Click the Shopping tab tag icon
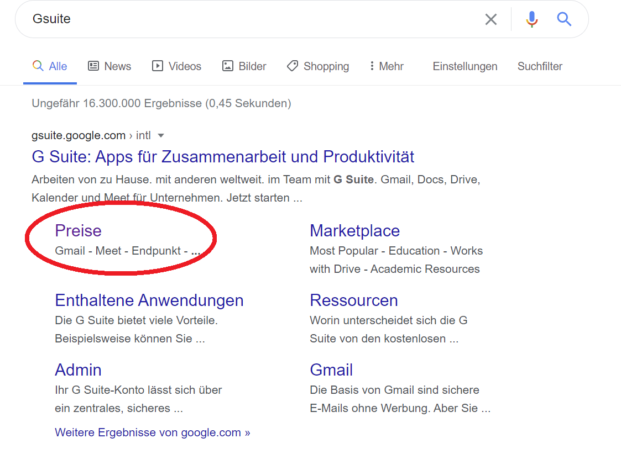 [293, 66]
